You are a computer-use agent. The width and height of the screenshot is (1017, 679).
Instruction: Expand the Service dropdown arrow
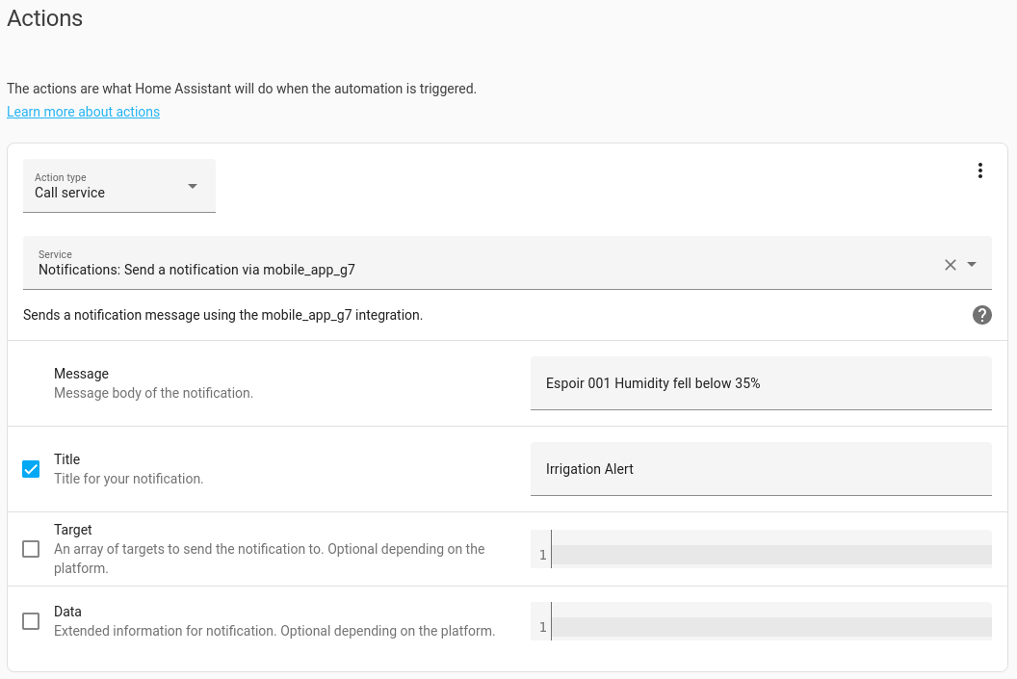pyautogui.click(x=972, y=265)
